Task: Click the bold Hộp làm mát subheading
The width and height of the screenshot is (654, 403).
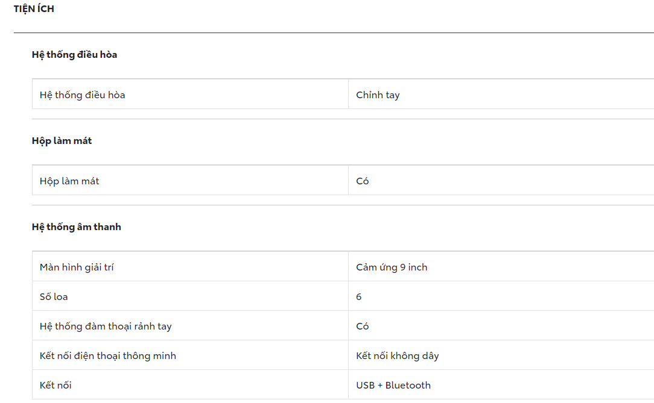Action: pos(62,141)
